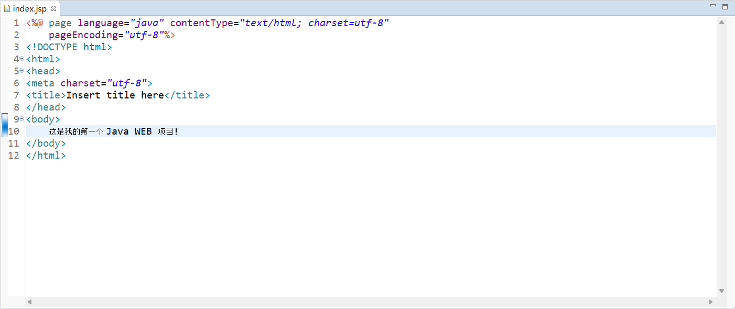Click the change marker beside line 10

(x=5, y=125)
